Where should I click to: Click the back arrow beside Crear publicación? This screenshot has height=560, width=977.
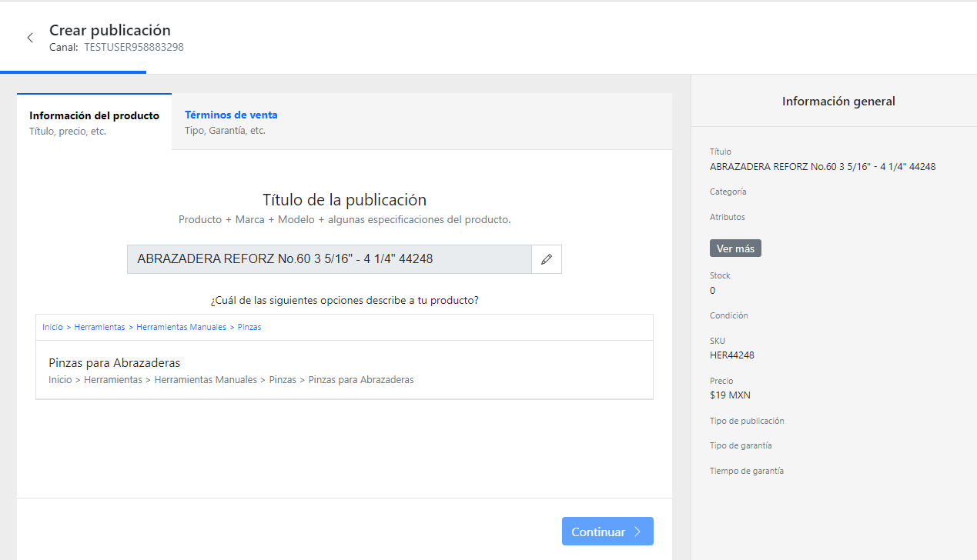30,38
